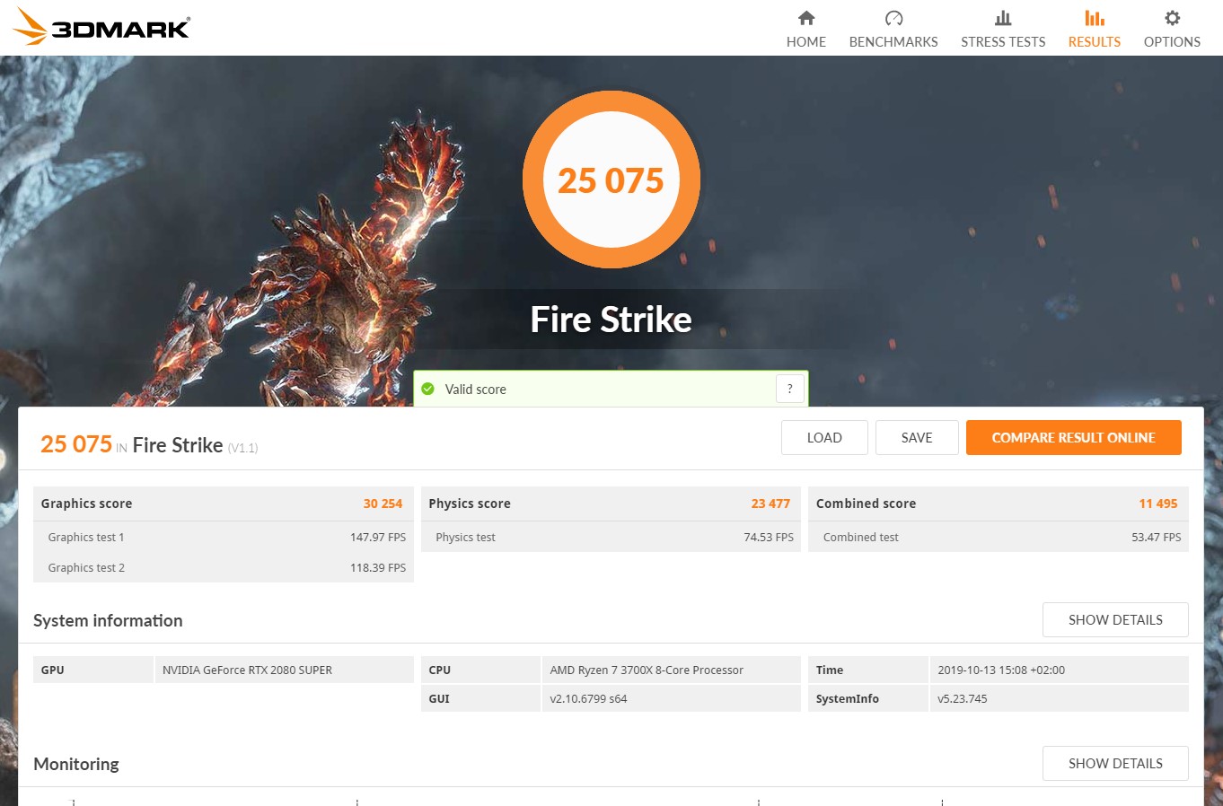Click the Monitoring heading

click(76, 764)
